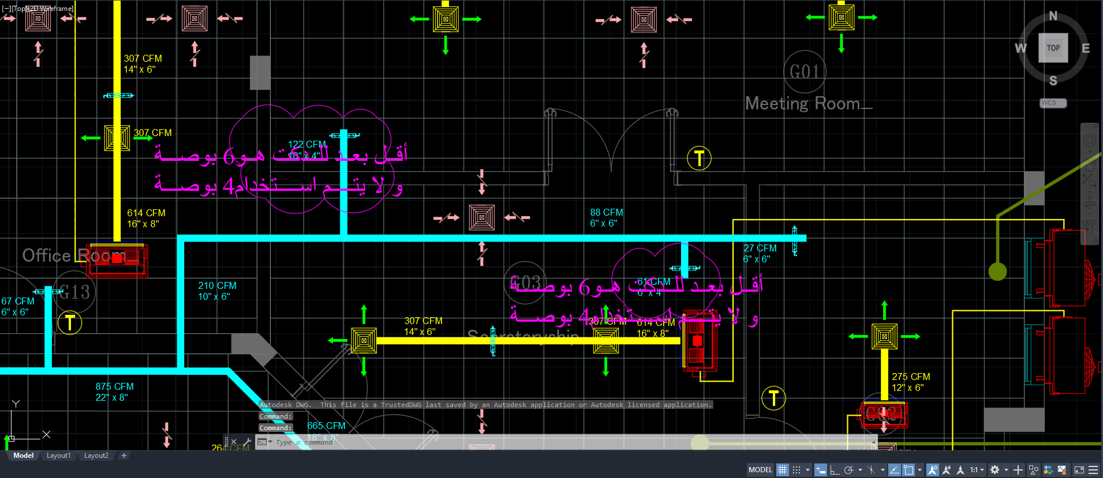Select thermostat T near G13 label

pos(70,322)
